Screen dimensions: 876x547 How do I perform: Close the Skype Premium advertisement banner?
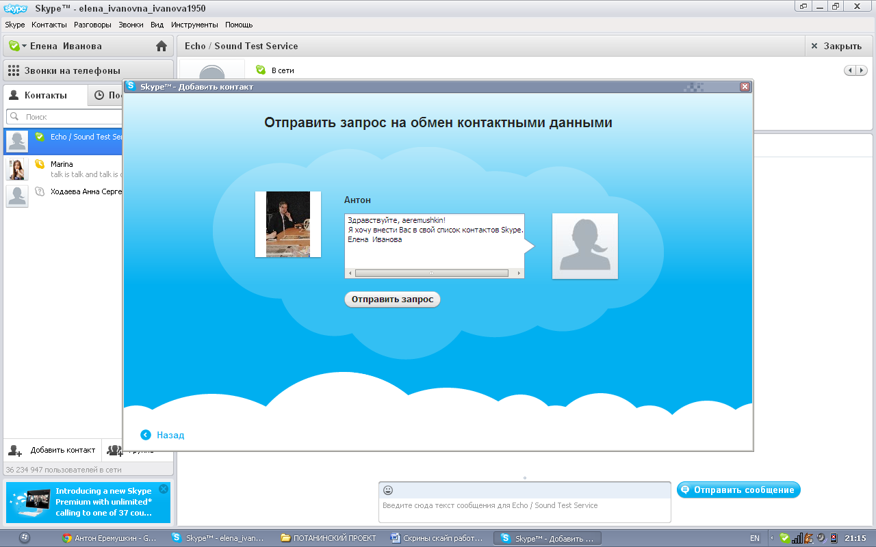163,489
